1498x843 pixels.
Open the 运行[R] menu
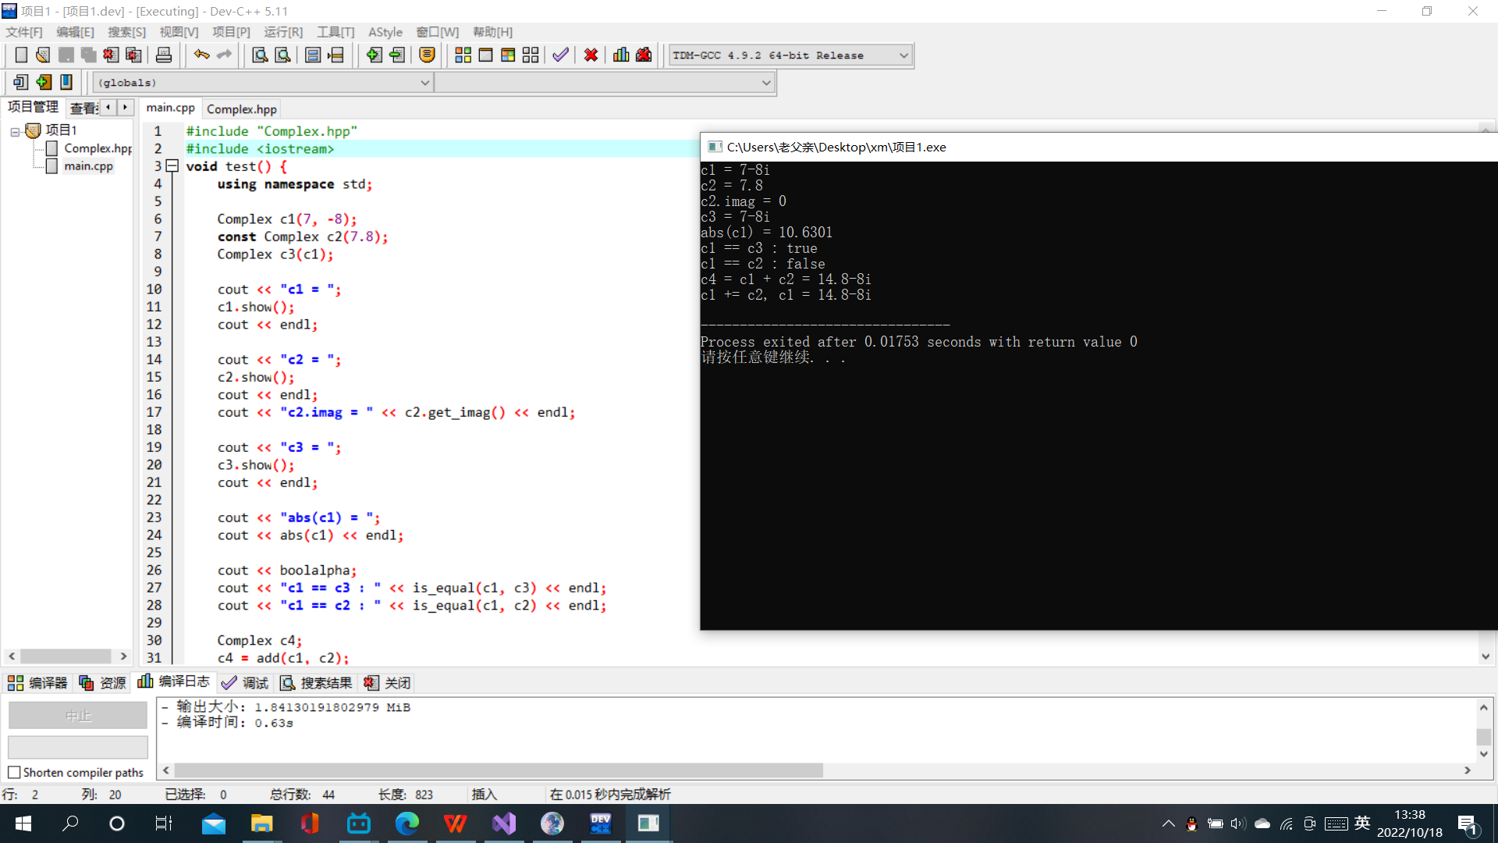tap(282, 32)
